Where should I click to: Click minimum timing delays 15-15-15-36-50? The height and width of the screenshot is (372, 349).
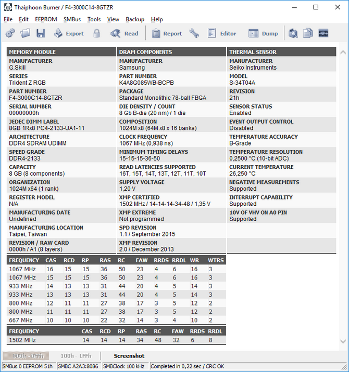click(140, 158)
